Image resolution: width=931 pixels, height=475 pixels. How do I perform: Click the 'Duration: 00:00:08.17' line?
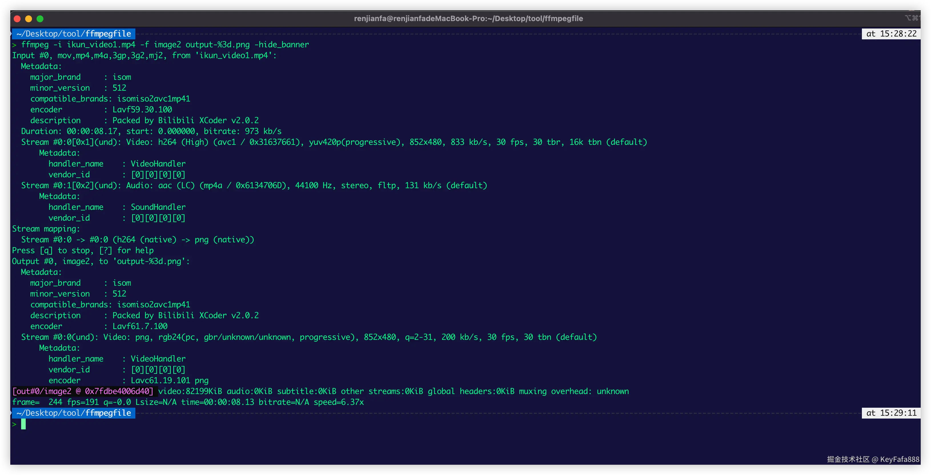[151, 131]
